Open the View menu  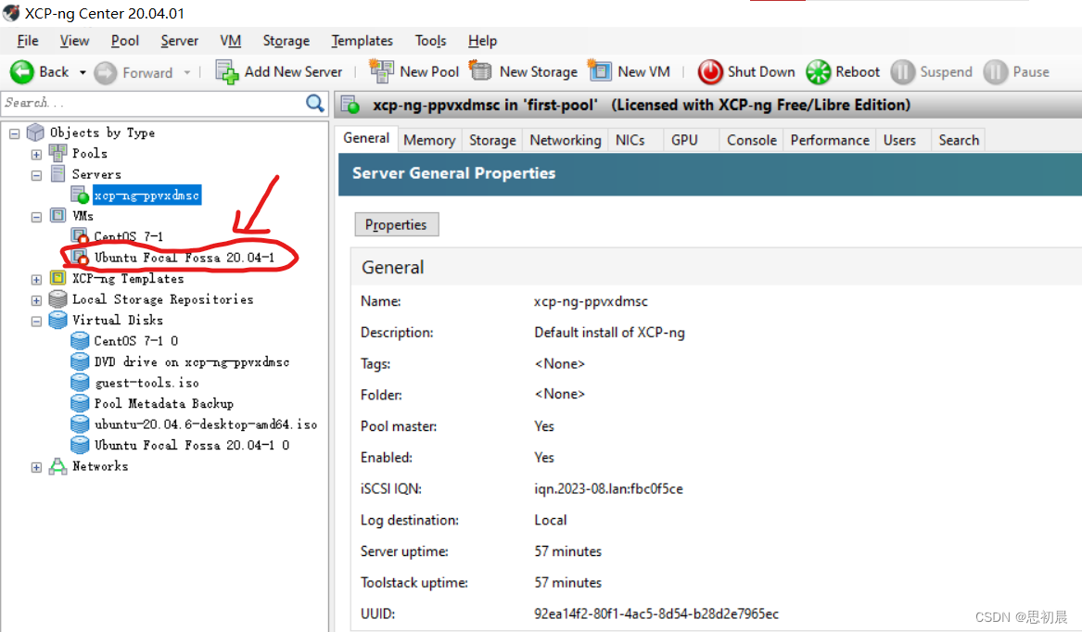74,41
